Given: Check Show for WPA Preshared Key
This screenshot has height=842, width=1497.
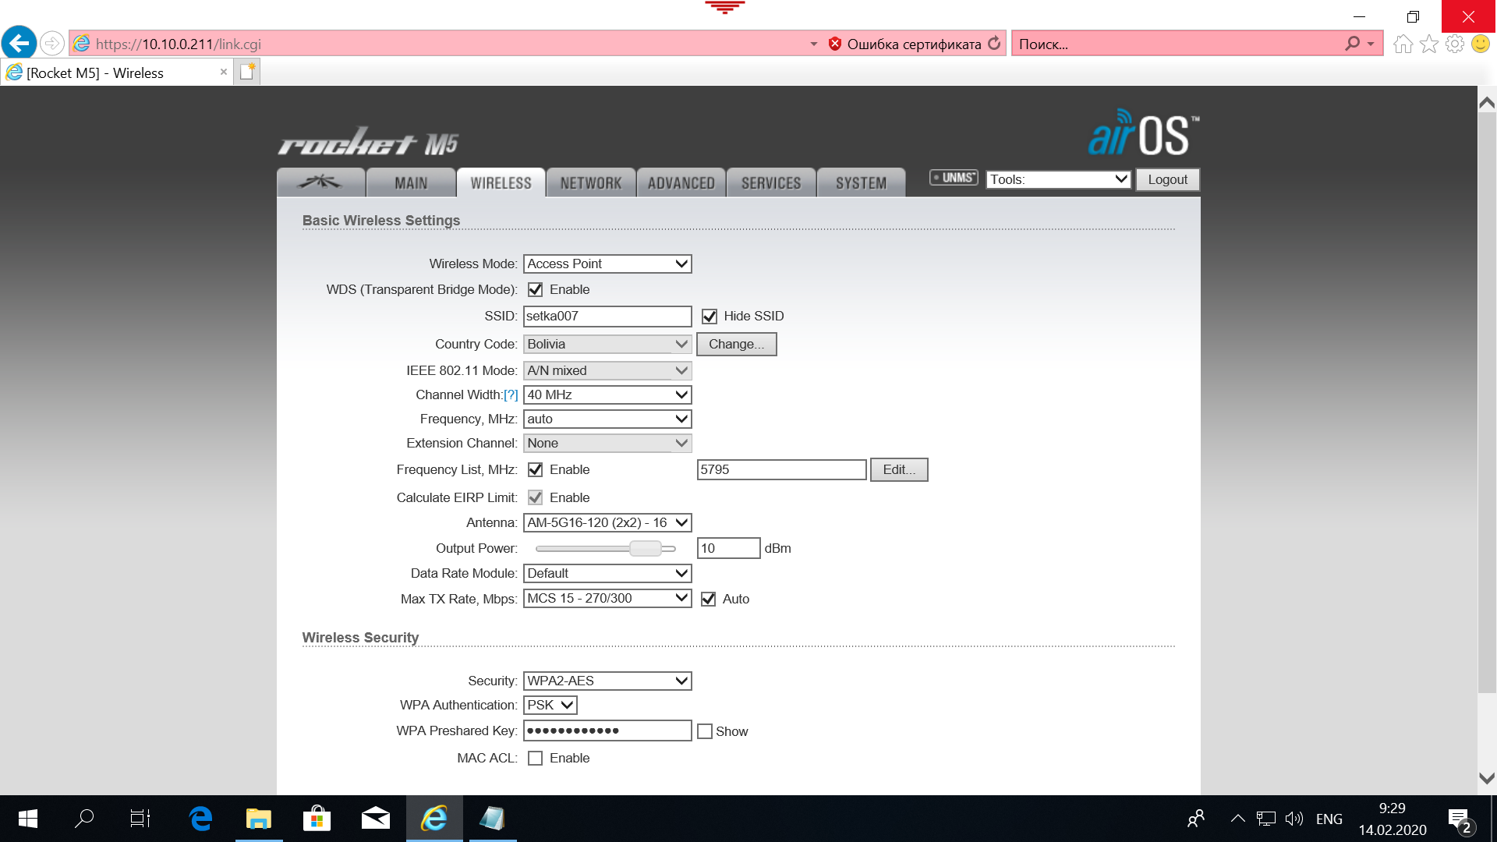Looking at the screenshot, I should pos(705,731).
